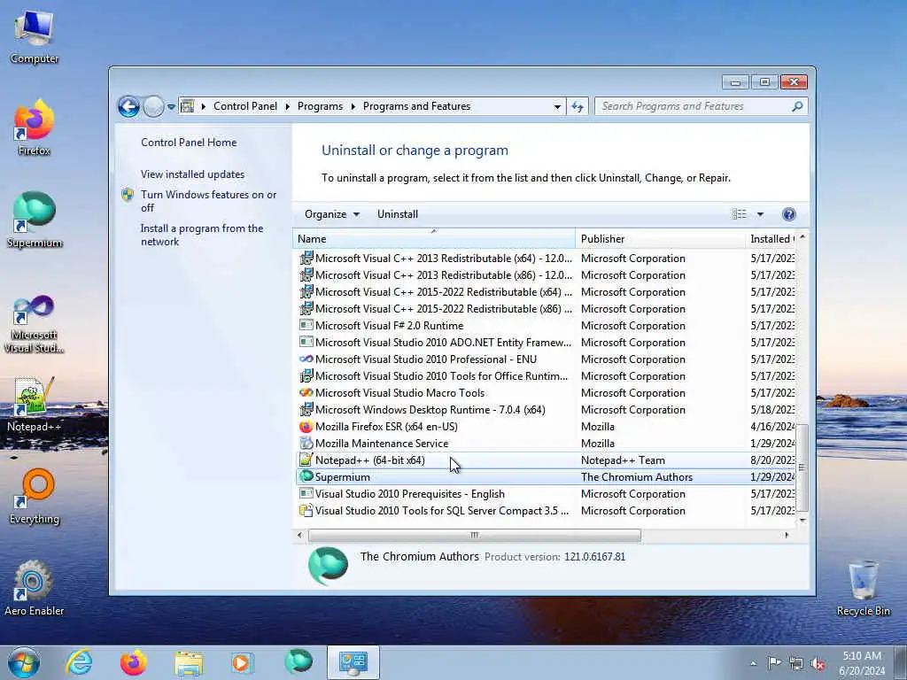Select Microsoft Visual C++ 2013 Redistributable (x64) row
This screenshot has width=907, height=680.
click(545, 259)
